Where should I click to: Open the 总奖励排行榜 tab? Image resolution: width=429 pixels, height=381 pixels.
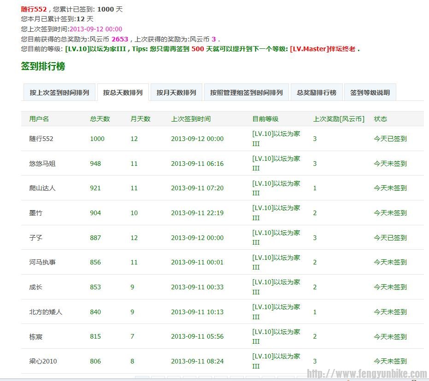click(x=316, y=92)
